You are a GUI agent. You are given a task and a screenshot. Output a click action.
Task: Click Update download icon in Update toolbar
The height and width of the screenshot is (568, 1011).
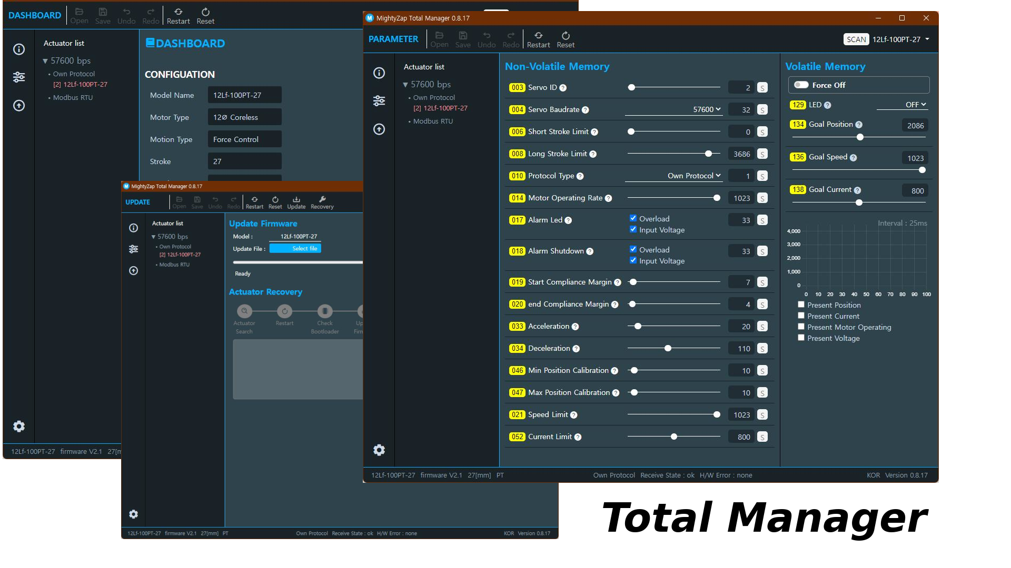click(x=296, y=199)
